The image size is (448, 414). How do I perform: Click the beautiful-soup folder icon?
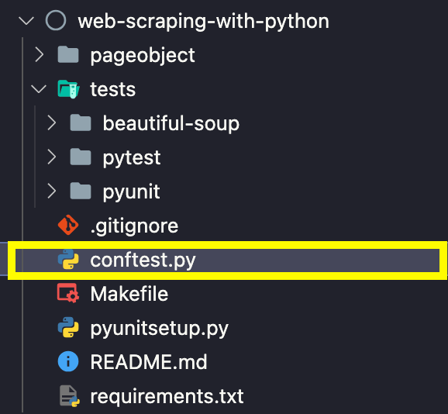[x=81, y=122]
